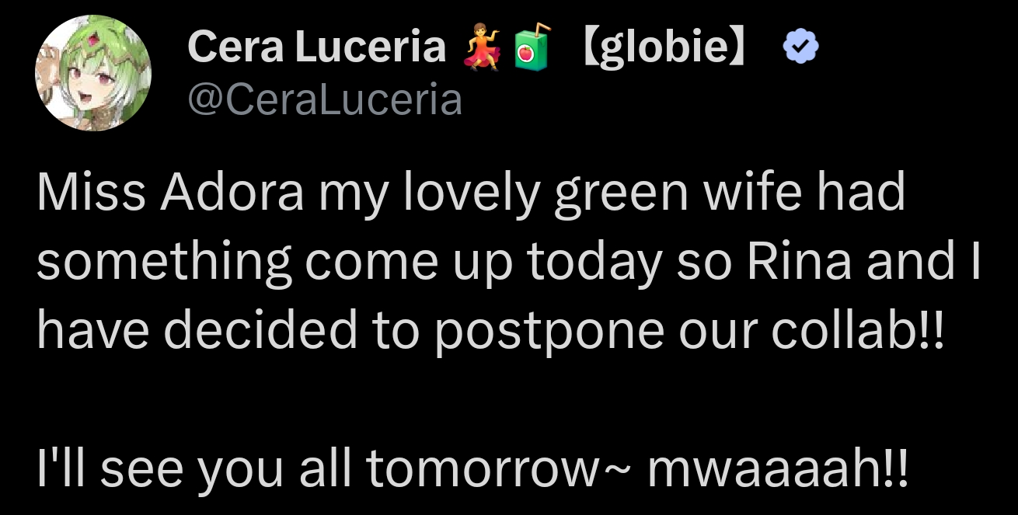Open Cera Luceria's profile avatar picture
The width and height of the screenshot is (1018, 515).
(93, 73)
